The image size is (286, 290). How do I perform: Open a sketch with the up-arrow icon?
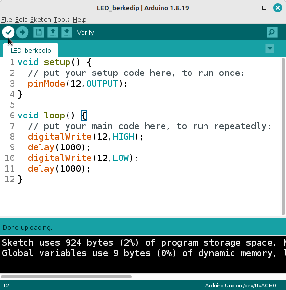pyautogui.click(x=53, y=32)
